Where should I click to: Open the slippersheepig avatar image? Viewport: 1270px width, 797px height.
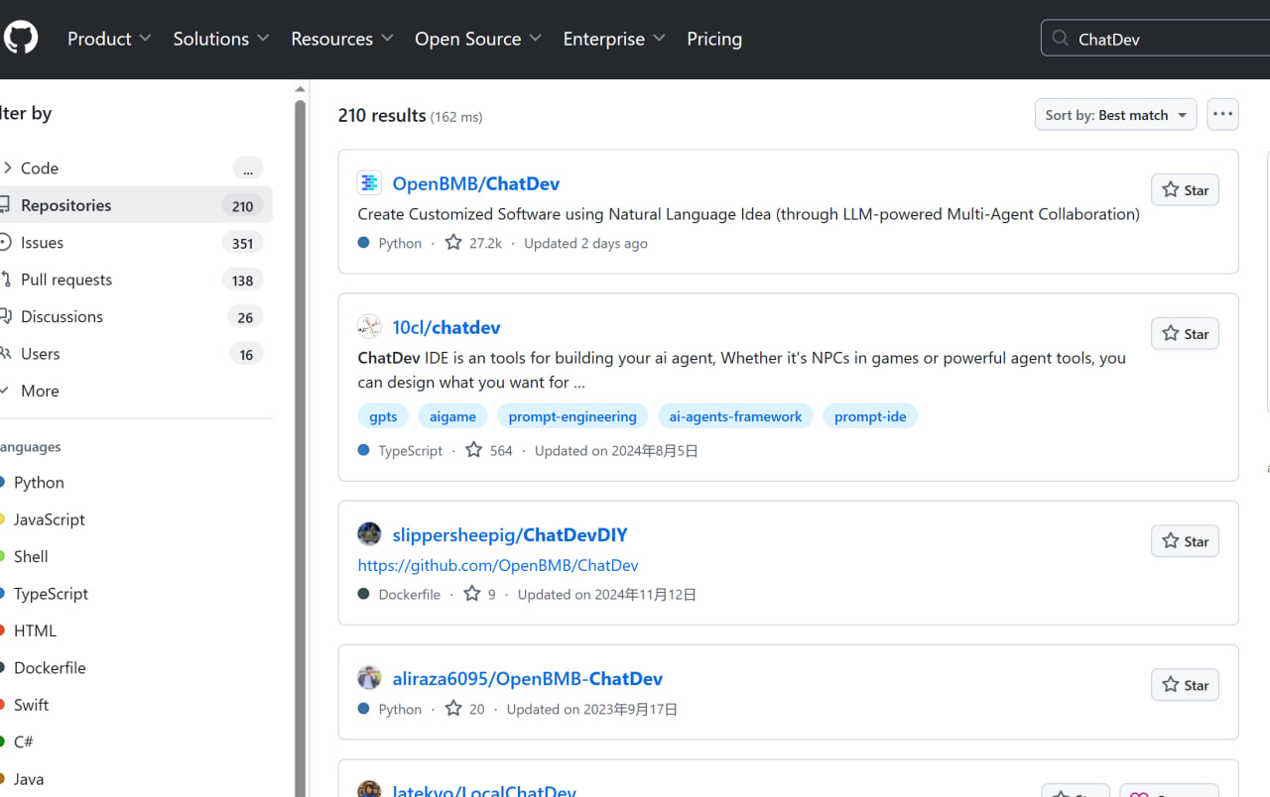point(369,533)
